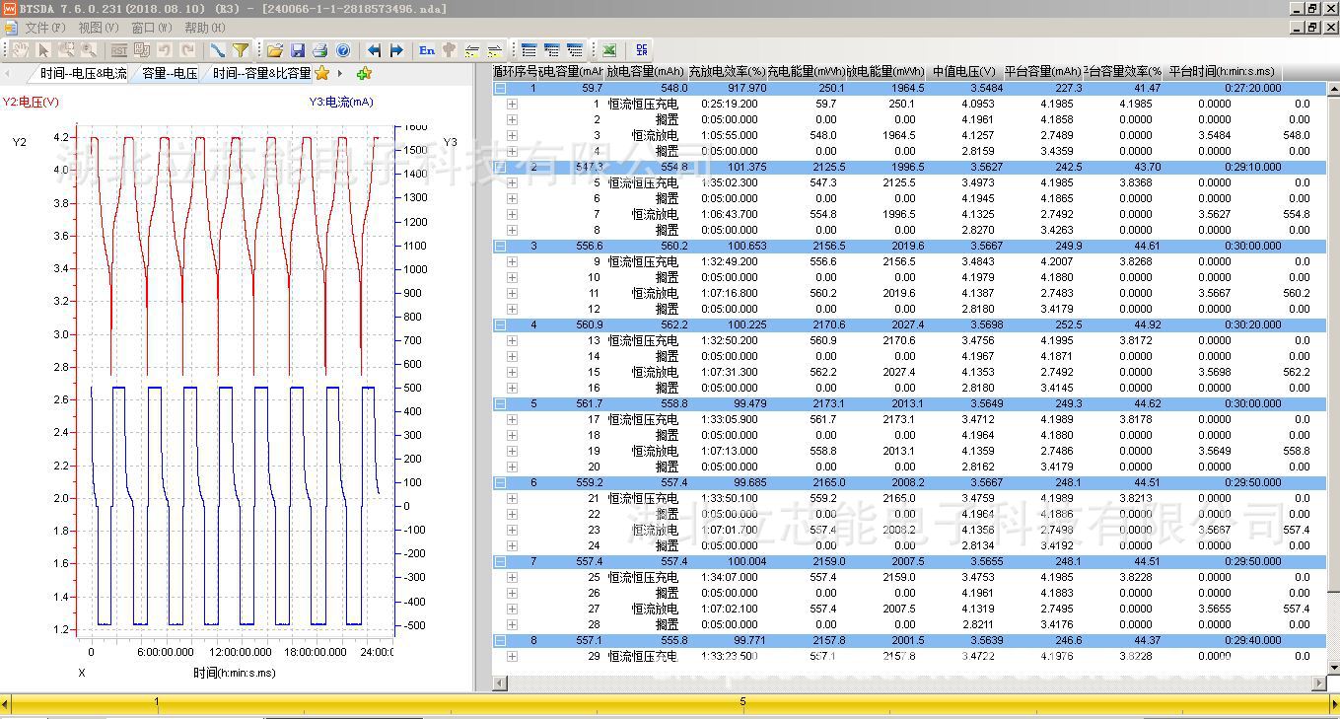Click the second blue table layout icon
The width and height of the screenshot is (1340, 719).
pos(551,49)
